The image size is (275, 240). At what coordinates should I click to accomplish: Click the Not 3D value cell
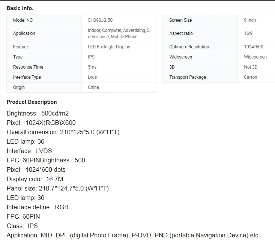click(256, 67)
